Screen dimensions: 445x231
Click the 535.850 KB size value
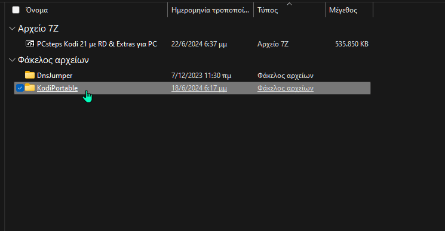tap(352, 44)
